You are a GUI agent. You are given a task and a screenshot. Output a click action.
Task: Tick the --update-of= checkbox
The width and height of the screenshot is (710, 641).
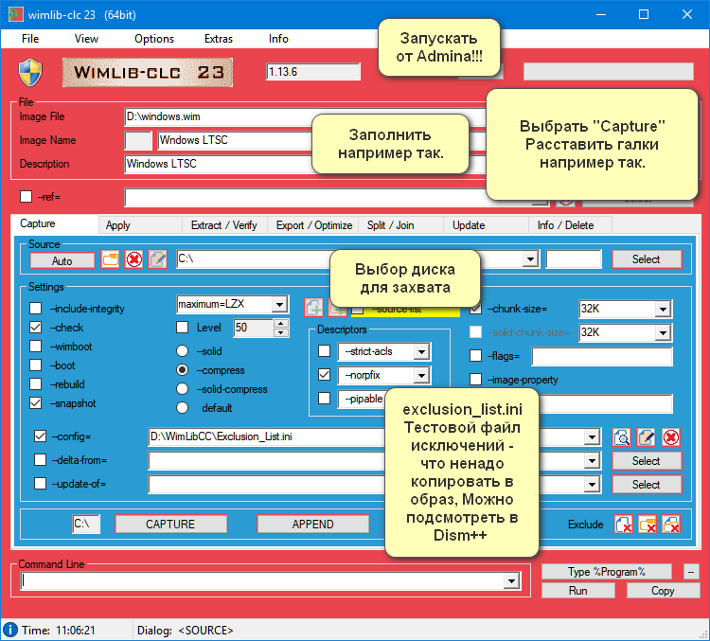[41, 484]
